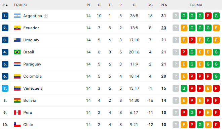Screen dimensions: 222x130
Task: Open the Perú team link
Action: click(28, 113)
